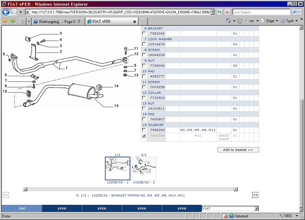Viewport: 305px width, 220px height.
Task: Click the thumbnail scrollbar left arrow
Action: tap(25, 189)
